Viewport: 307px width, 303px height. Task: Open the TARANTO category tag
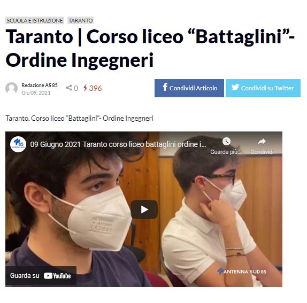[80, 20]
